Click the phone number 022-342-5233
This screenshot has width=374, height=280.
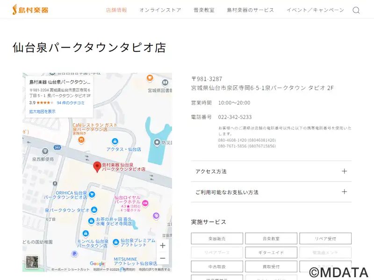235,117
